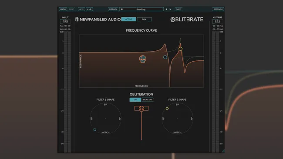Click the SAVE preset button
The width and height of the screenshot is (283, 159).
(x=179, y=9)
